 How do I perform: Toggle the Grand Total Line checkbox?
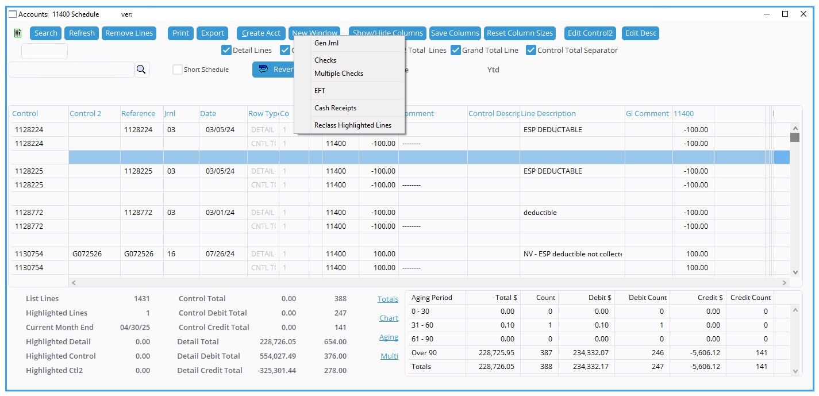point(456,50)
